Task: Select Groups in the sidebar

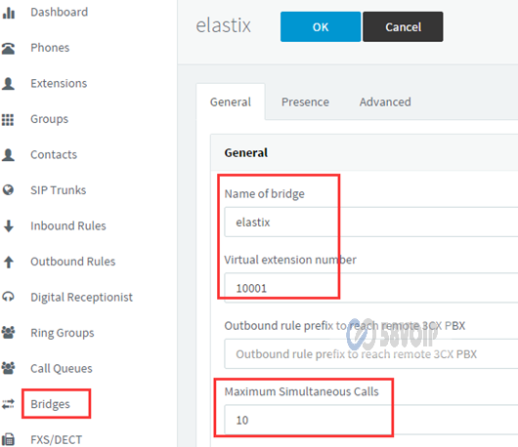Action: 49,119
